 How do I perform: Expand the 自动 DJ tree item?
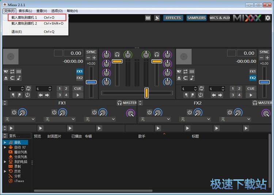(x=5, y=147)
